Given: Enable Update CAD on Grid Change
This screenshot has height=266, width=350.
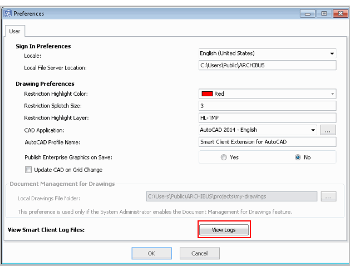Looking at the screenshot, I should coord(28,170).
